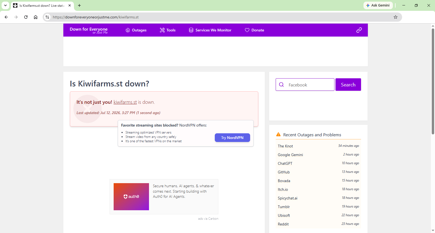
Task: Click the address bar URL
Action: point(96,17)
